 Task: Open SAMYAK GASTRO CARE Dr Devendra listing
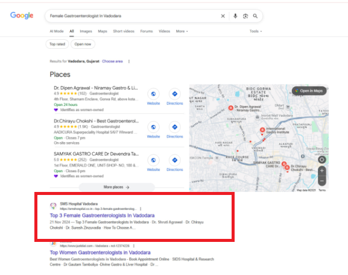click(x=96, y=154)
